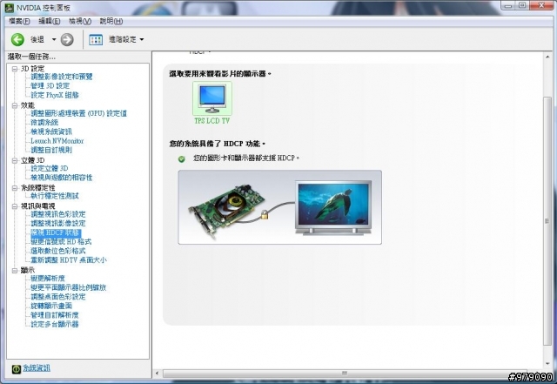This screenshot has width=557, height=384.
Task: Open 變更解析度 task
Action: click(48, 279)
